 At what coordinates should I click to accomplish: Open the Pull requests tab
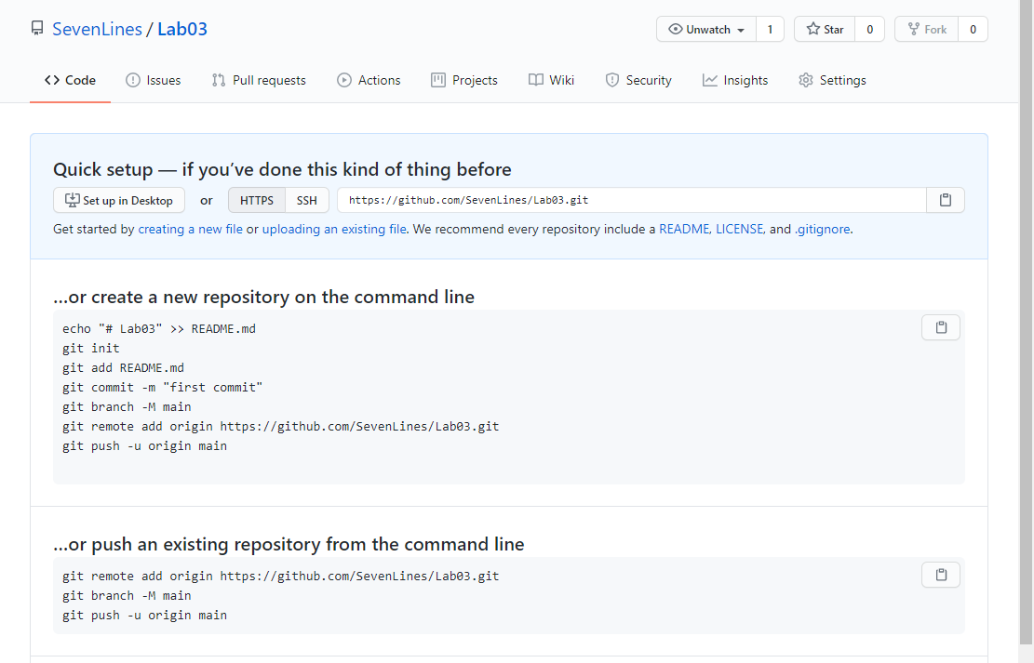click(x=259, y=80)
